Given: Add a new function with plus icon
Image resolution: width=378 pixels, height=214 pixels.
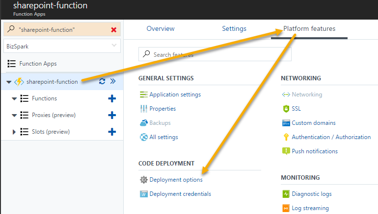Looking at the screenshot, I should pyautogui.click(x=112, y=98).
